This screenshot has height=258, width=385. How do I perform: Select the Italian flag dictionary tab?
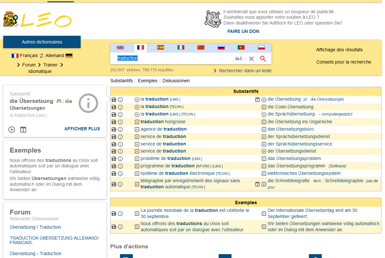181,48
